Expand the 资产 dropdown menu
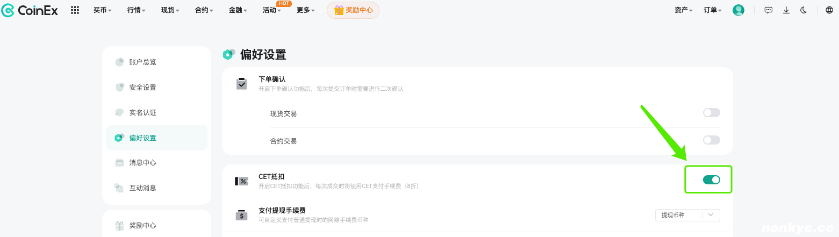The height and width of the screenshot is (237, 839). click(x=684, y=10)
